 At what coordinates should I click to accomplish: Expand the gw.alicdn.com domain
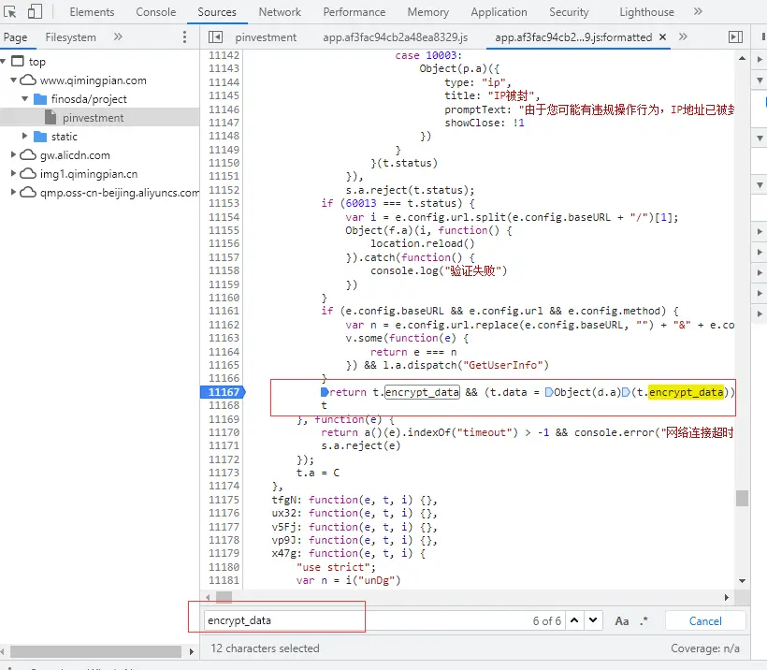[13, 154]
